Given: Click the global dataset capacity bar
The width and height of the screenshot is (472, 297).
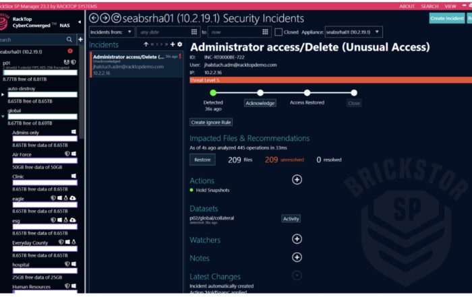Looking at the screenshot, I should point(42,117).
